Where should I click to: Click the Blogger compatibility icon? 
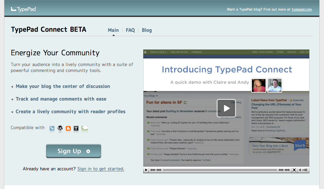pyautogui.click(x=68, y=128)
